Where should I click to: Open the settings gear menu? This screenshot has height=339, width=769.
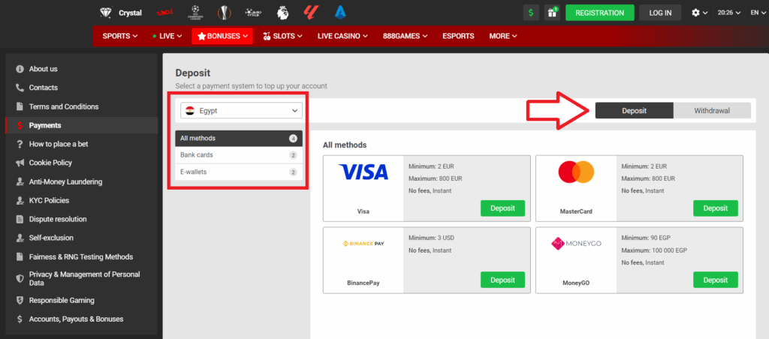click(699, 13)
